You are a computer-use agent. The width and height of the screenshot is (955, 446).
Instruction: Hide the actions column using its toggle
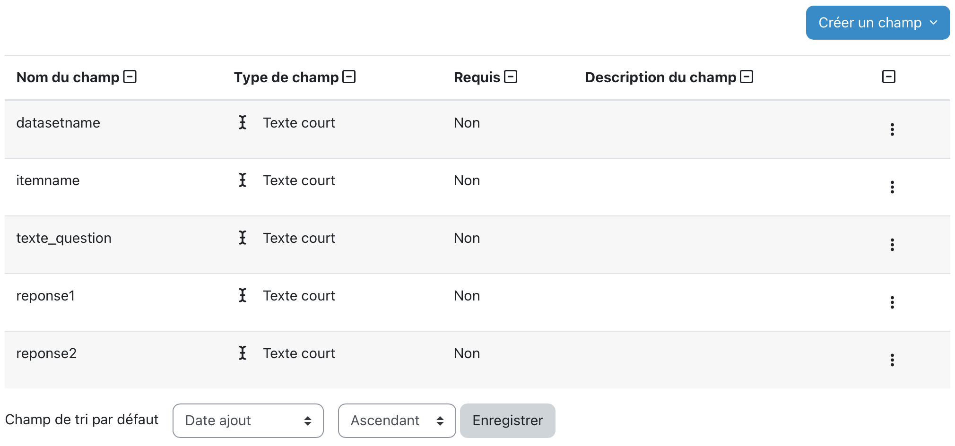tap(889, 77)
